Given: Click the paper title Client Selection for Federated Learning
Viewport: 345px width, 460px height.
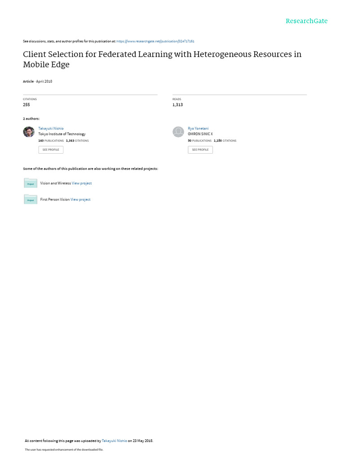Looking at the screenshot, I should [162, 59].
